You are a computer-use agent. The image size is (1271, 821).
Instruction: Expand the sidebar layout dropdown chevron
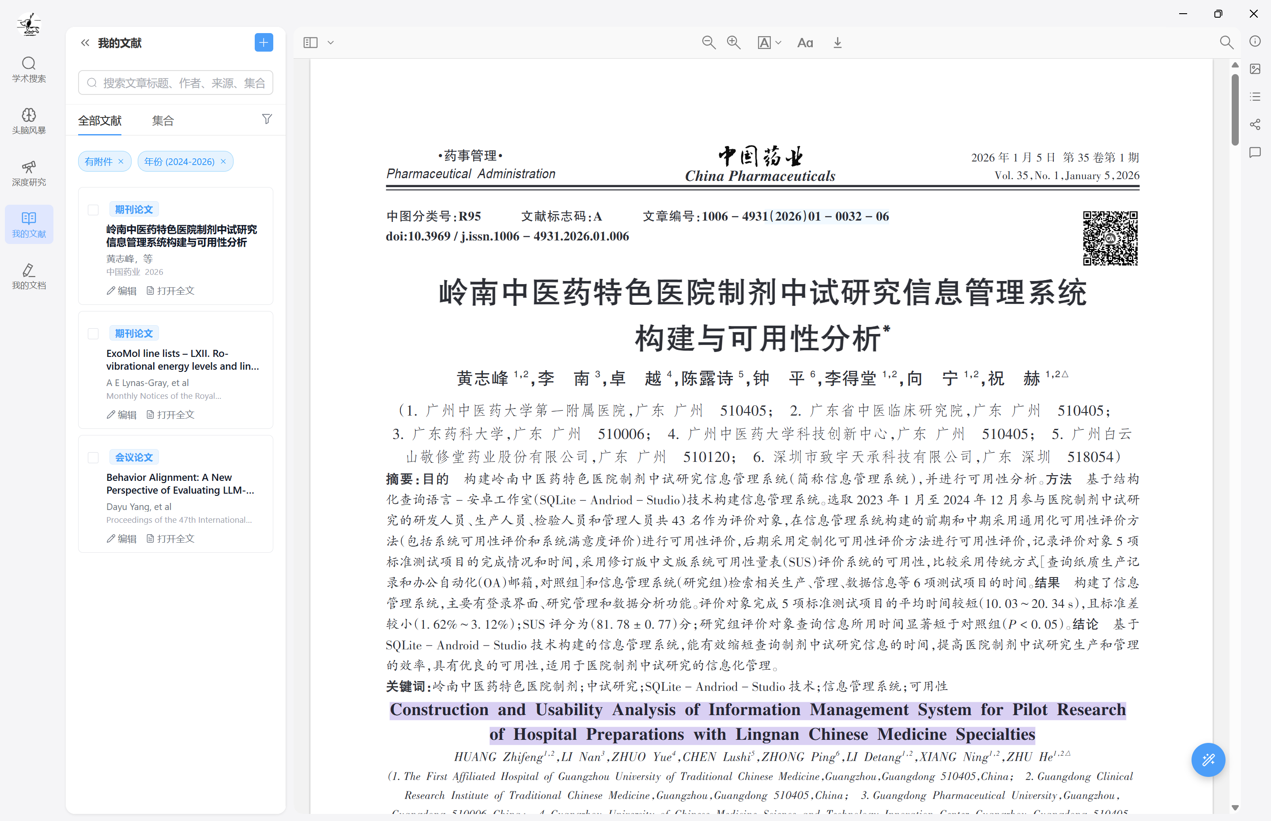click(x=331, y=43)
